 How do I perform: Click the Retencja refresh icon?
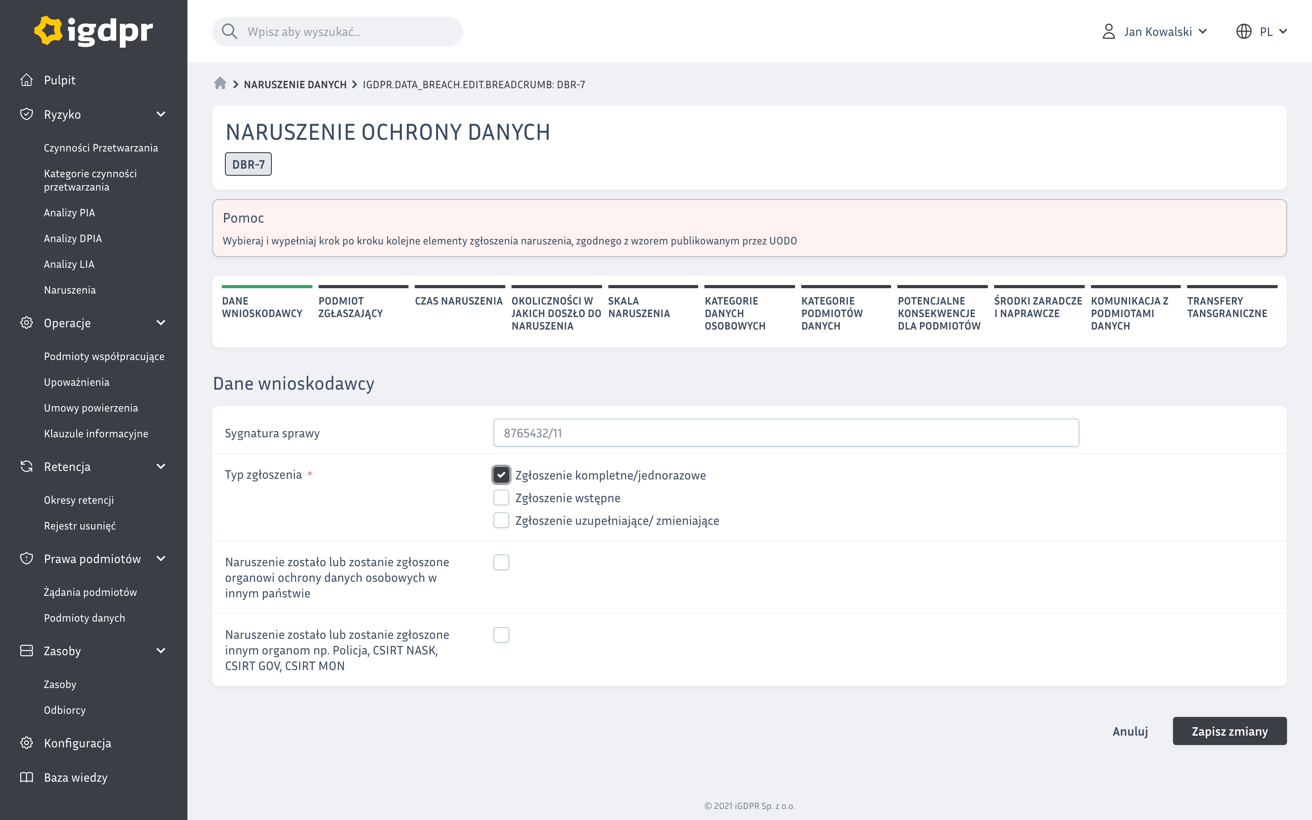[x=27, y=466]
